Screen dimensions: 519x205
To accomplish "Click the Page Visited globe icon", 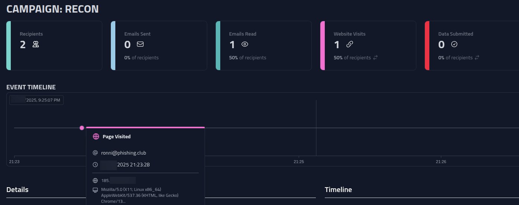I will tap(96, 136).
